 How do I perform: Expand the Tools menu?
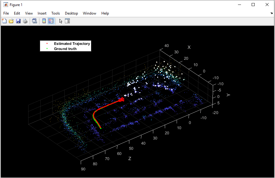56,13
